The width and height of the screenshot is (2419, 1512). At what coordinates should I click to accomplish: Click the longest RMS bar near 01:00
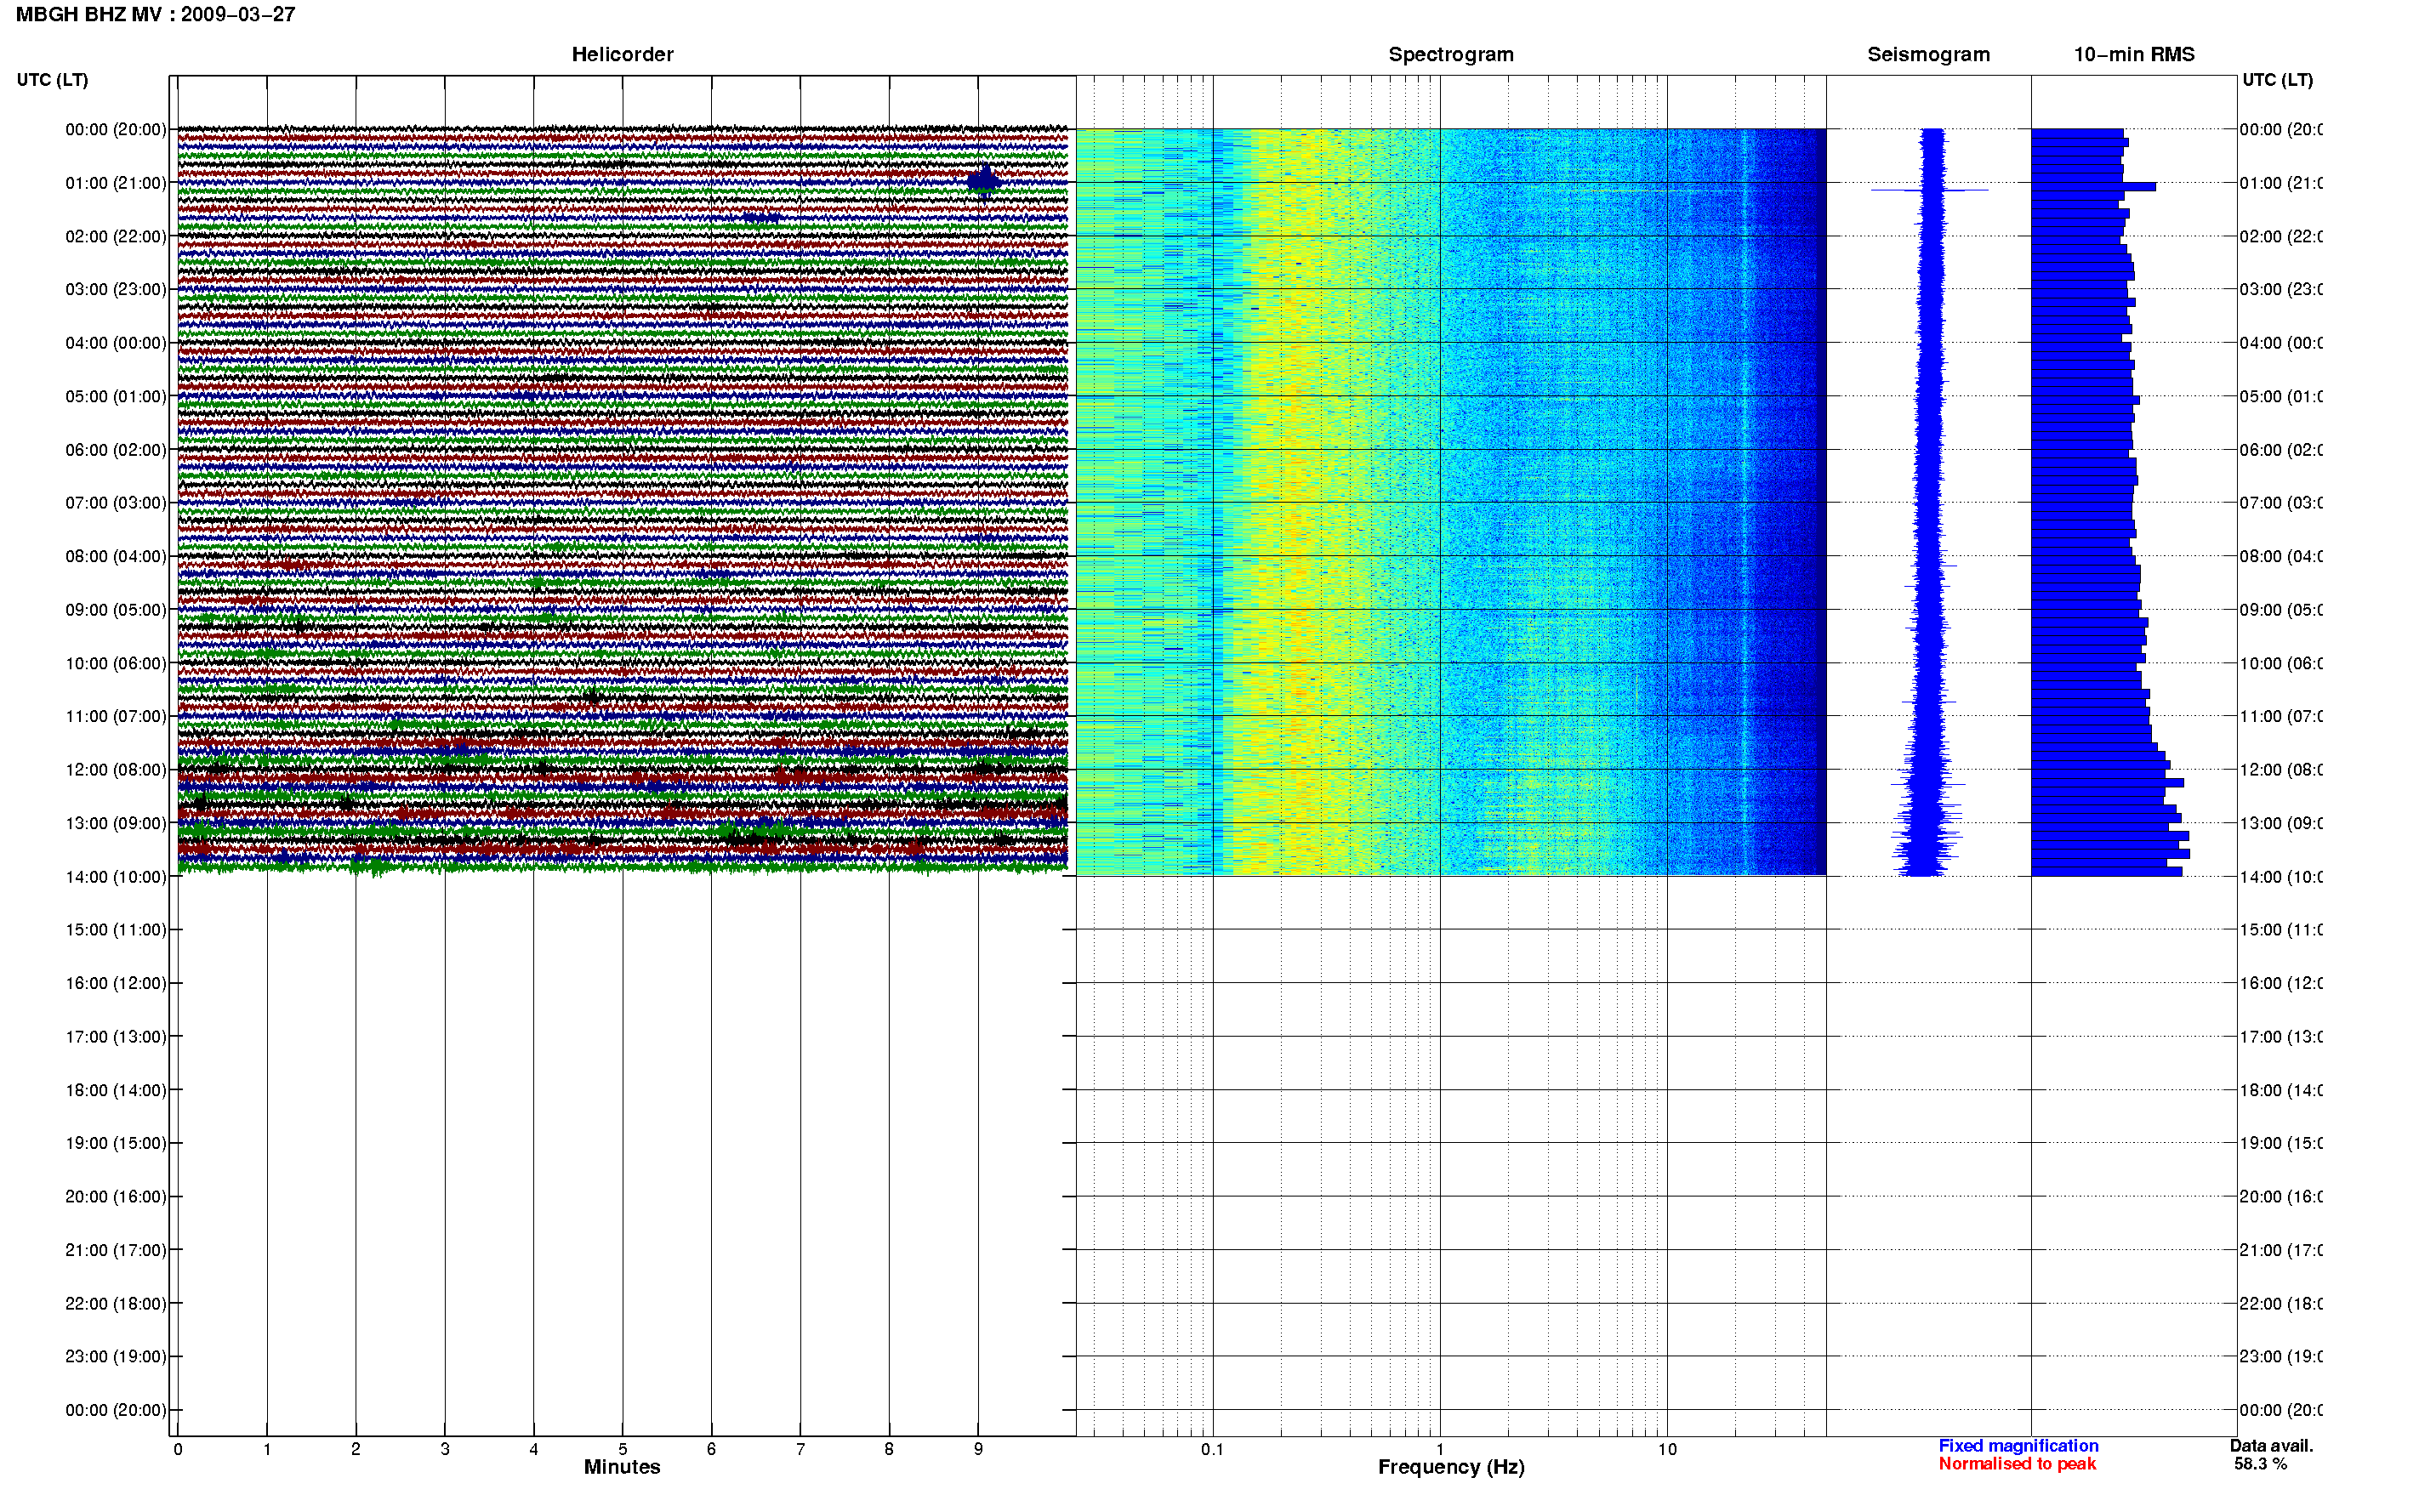click(x=2093, y=187)
